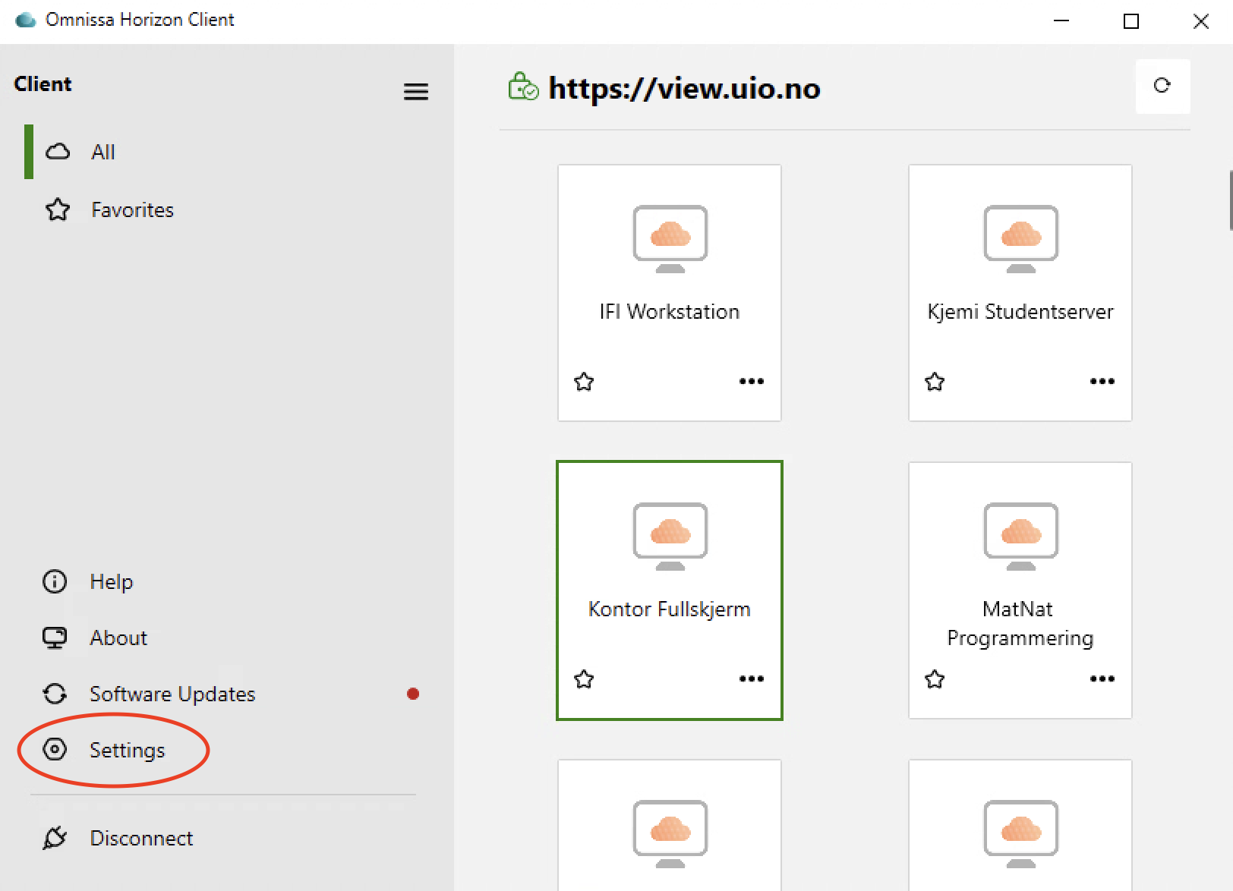The image size is (1233, 891).
Task: Open IFI Workstation more options menu
Action: pos(752,381)
